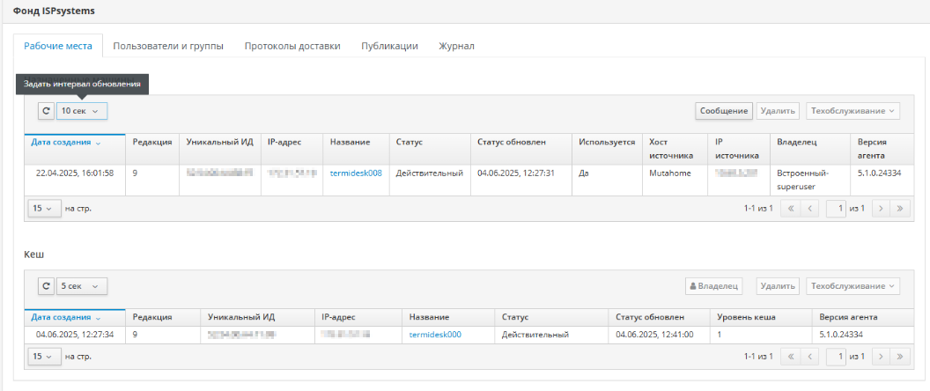Open the Протоколы доставки tab

pos(292,46)
